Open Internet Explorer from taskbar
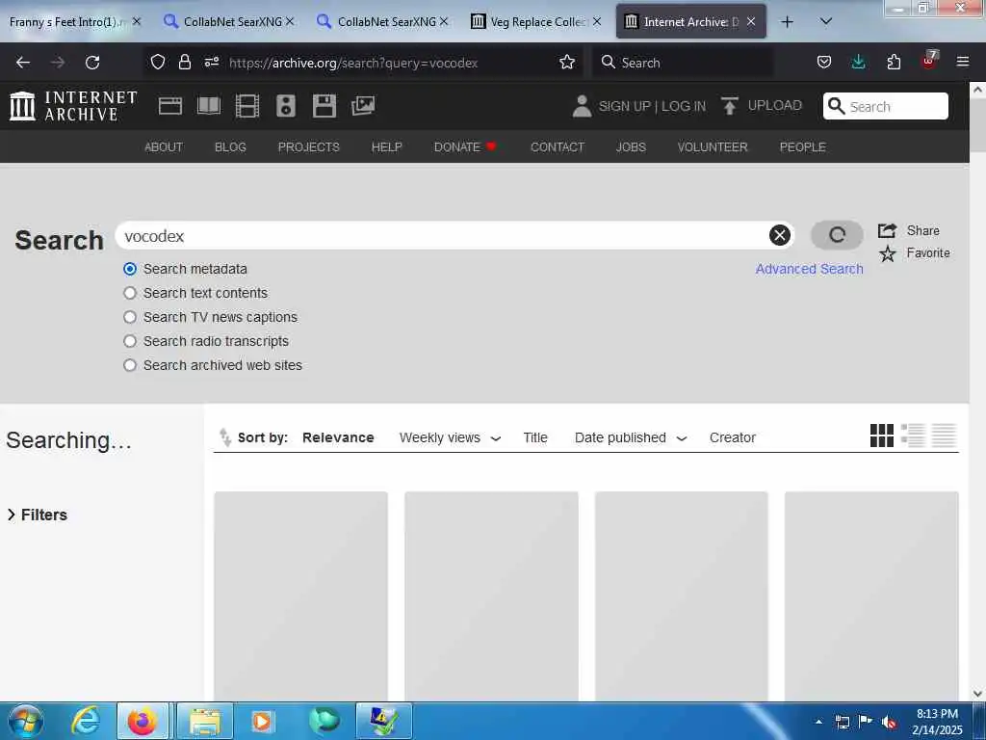Image resolution: width=986 pixels, height=740 pixels. pos(85,721)
